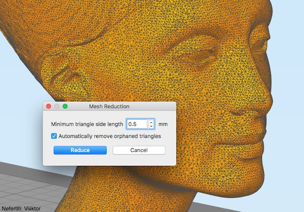Image resolution: width=304 pixels, height=212 pixels.
Task: Decrease triangle side length with down arrow
Action: [151, 126]
